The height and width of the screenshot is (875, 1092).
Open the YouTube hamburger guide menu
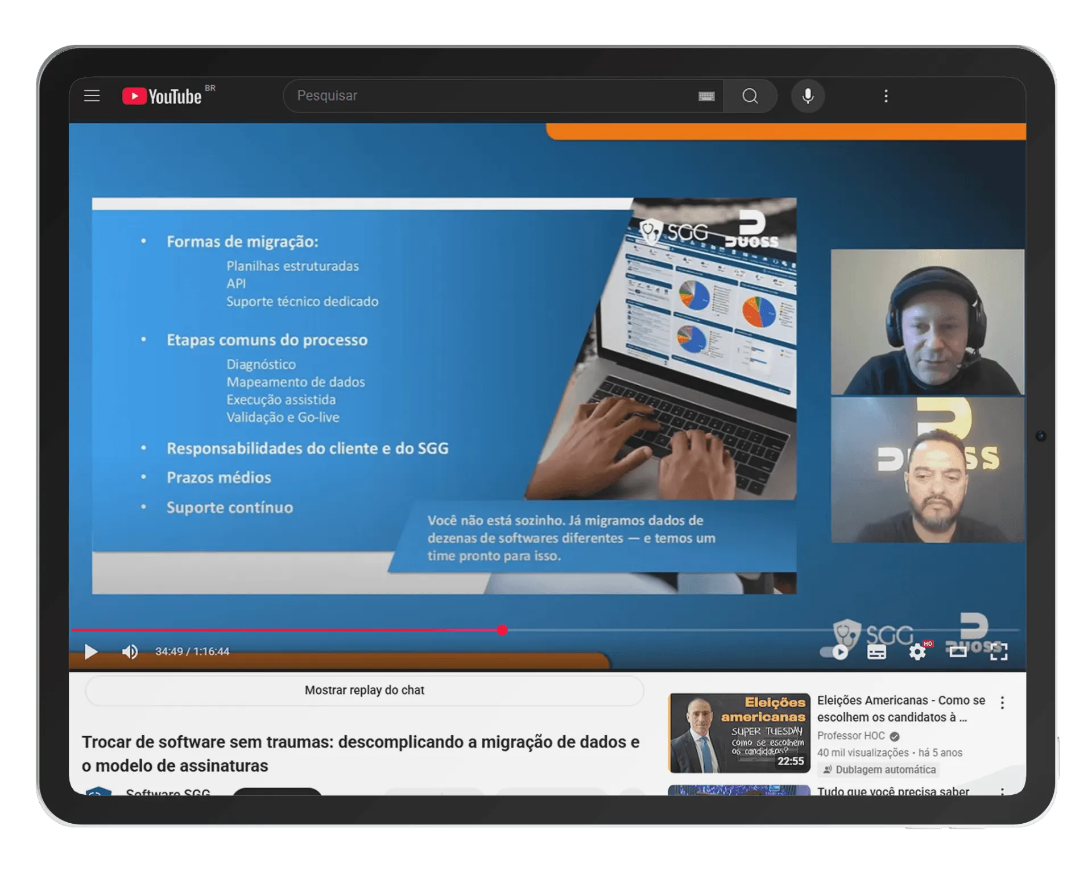coord(92,96)
